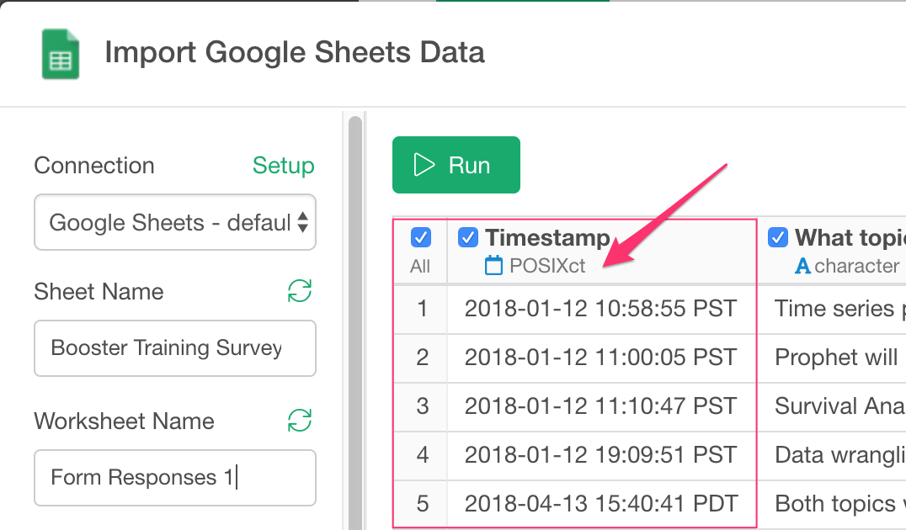Click the POSIXct type label
Image resolution: width=906 pixels, height=530 pixels.
pyautogui.click(x=547, y=266)
